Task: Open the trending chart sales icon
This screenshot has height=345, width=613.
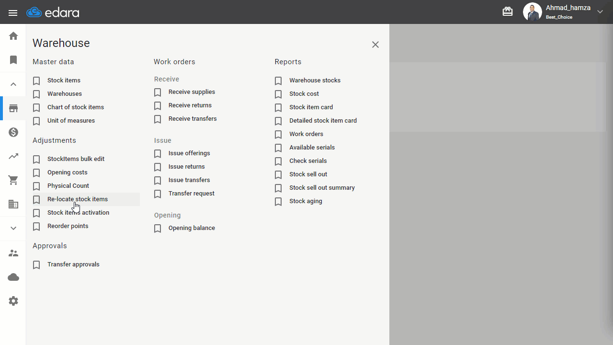Action: coord(13,156)
